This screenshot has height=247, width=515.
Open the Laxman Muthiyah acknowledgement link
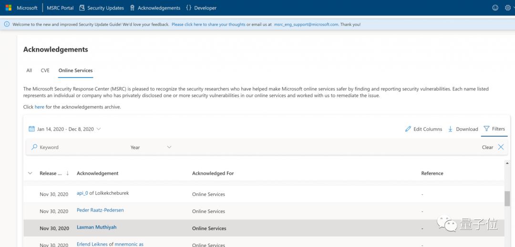point(96,227)
